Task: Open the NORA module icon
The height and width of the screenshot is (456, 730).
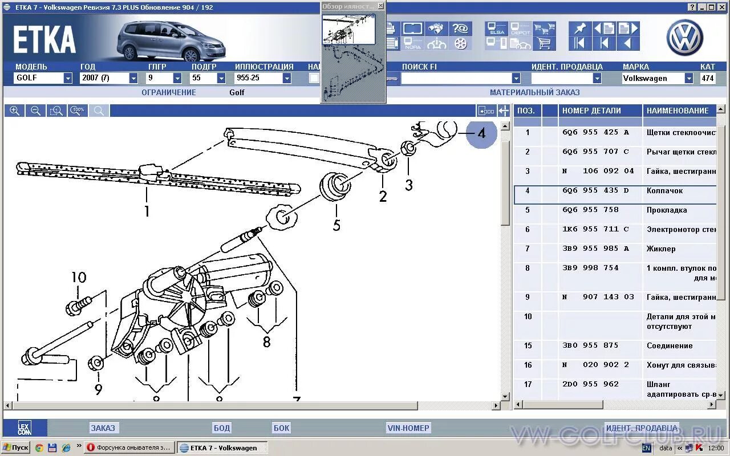Action: click(413, 43)
